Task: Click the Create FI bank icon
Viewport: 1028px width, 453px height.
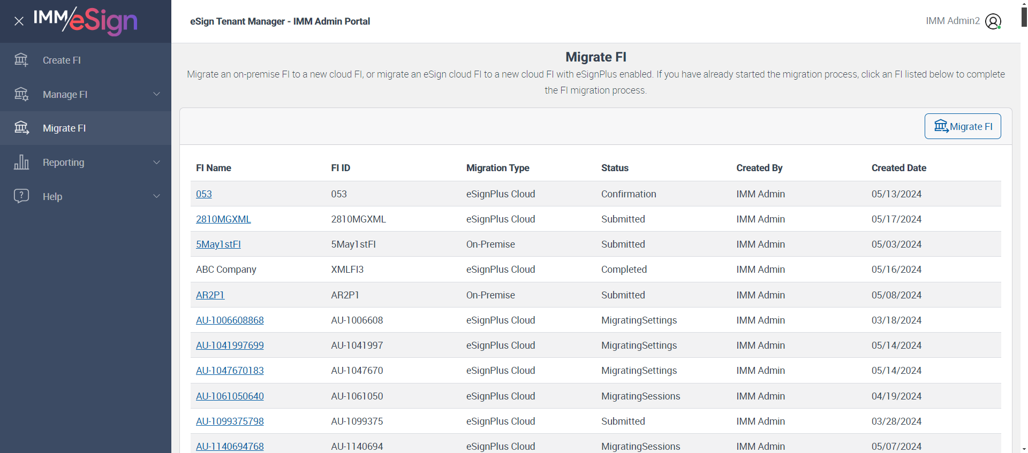Action: [21, 60]
